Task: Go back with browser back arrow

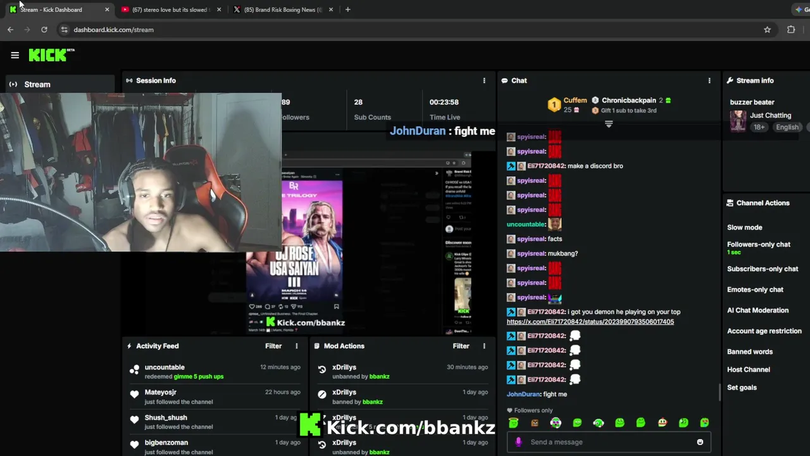Action: [10, 30]
